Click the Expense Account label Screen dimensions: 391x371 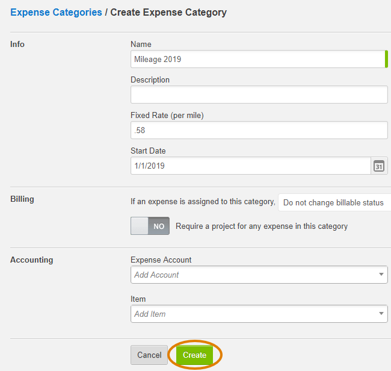[161, 260]
